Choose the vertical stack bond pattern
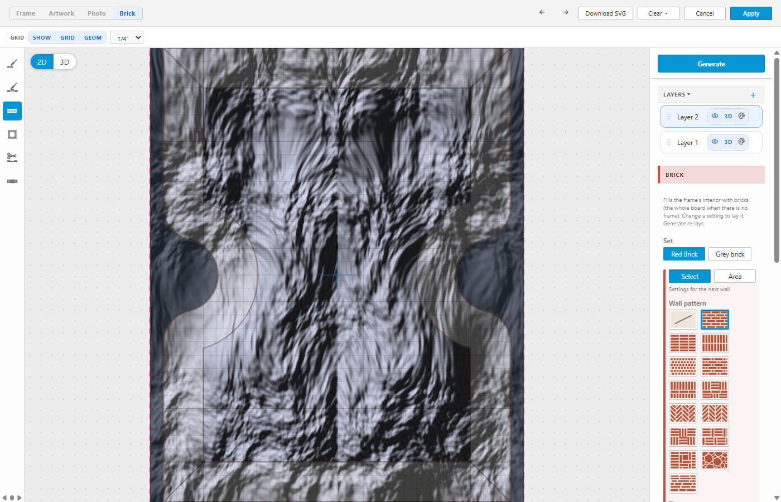 [715, 343]
